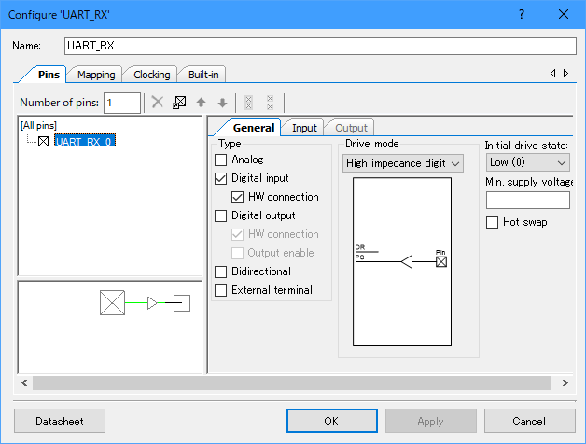This screenshot has width=586, height=444.
Task: Switch to the Clocking tab
Action: [151, 75]
